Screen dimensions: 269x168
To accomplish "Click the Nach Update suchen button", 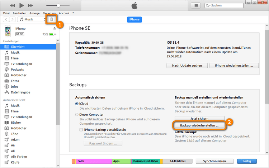I will point(187,66).
